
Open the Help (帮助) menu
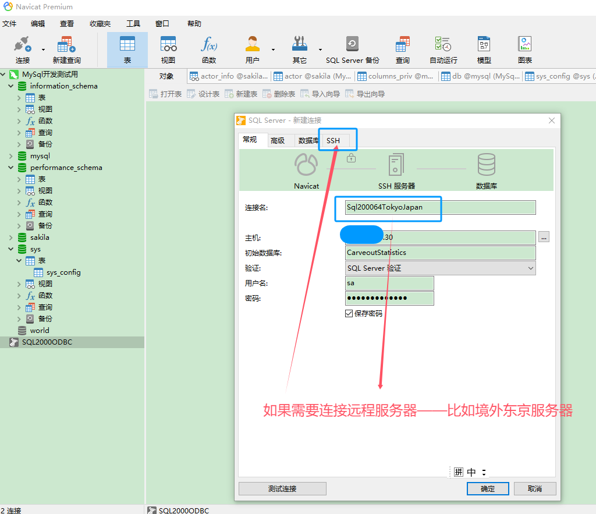tap(194, 23)
